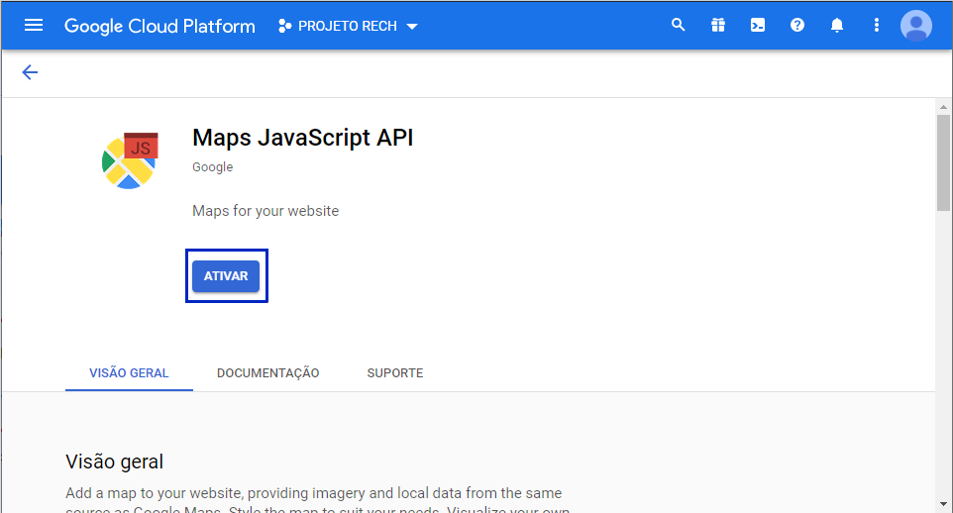Viewport: 953px width, 513px height.
Task: Switch to the DOCUMENTAÇÃO tab
Action: pyautogui.click(x=267, y=373)
